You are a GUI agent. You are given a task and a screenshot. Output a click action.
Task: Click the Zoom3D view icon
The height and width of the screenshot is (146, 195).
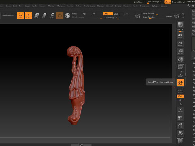[x=180, y=125]
